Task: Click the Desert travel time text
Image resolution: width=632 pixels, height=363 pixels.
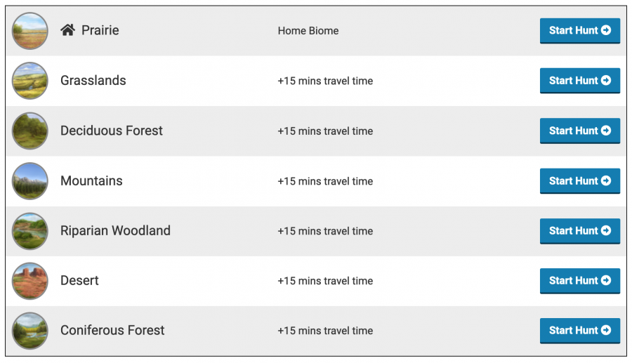Action: click(325, 281)
